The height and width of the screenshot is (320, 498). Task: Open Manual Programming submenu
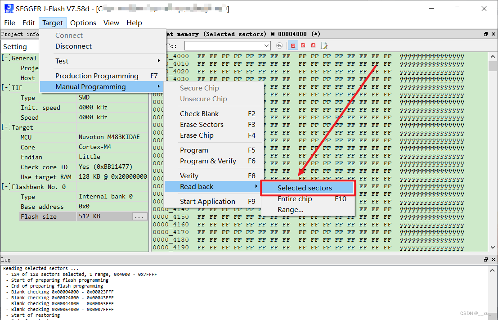102,87
